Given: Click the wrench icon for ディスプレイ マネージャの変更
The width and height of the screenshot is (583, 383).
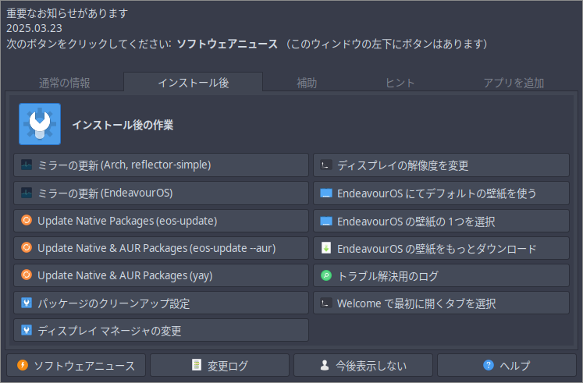Looking at the screenshot, I should [27, 330].
